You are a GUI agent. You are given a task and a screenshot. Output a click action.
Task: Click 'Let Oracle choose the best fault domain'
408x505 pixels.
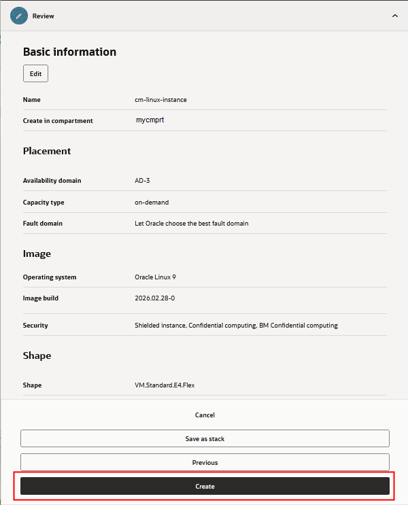pyautogui.click(x=192, y=224)
